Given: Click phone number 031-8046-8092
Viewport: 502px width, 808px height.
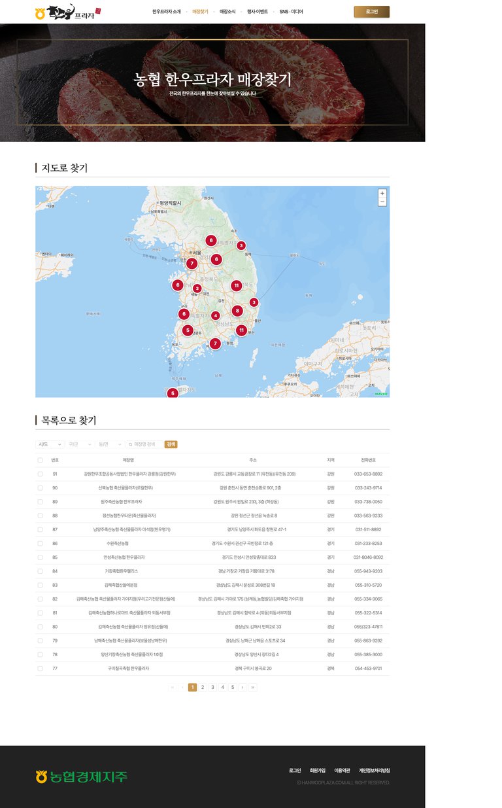Looking at the screenshot, I should pos(369,557).
